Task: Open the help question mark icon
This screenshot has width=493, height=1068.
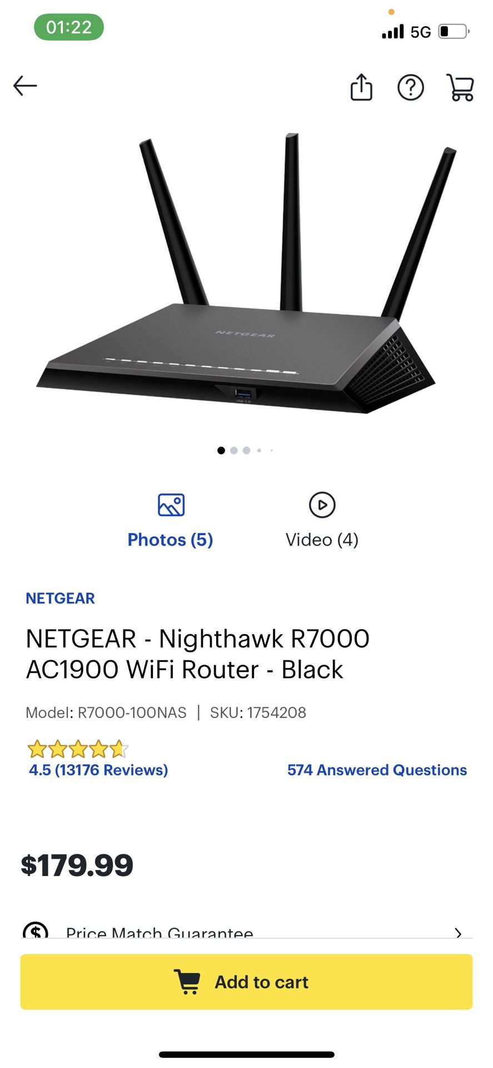Action: (x=411, y=87)
